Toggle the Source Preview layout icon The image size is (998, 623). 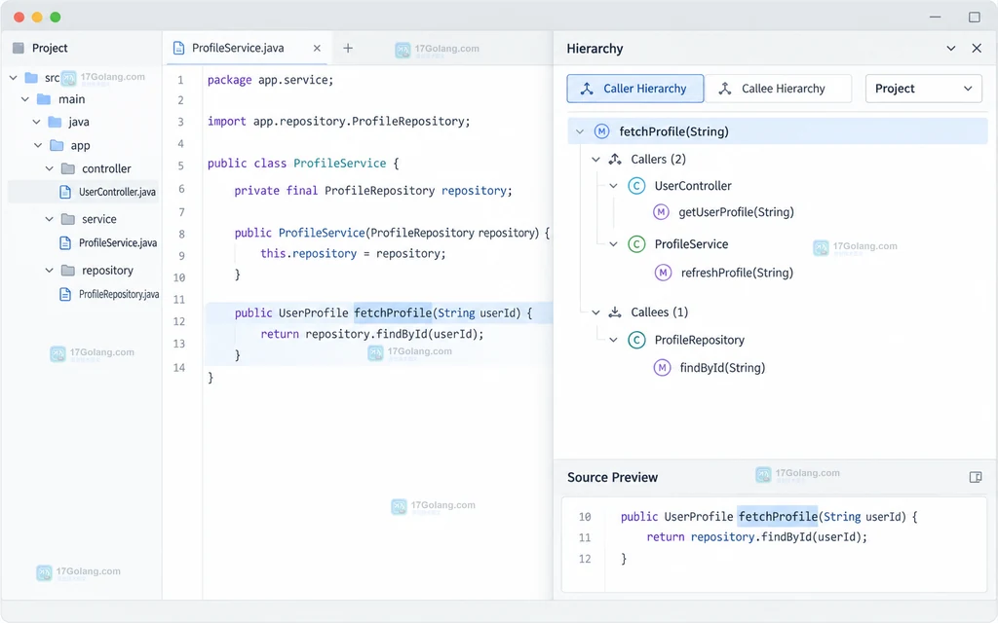coord(975,477)
